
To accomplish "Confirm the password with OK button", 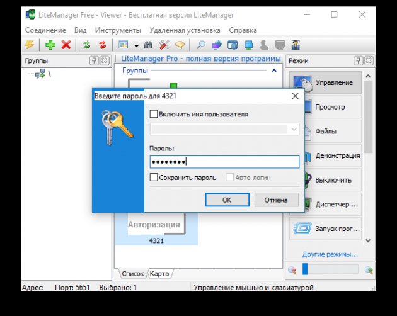I will point(227,200).
